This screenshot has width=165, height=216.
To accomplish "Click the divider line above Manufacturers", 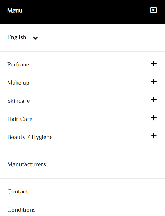I will tap(83, 151).
